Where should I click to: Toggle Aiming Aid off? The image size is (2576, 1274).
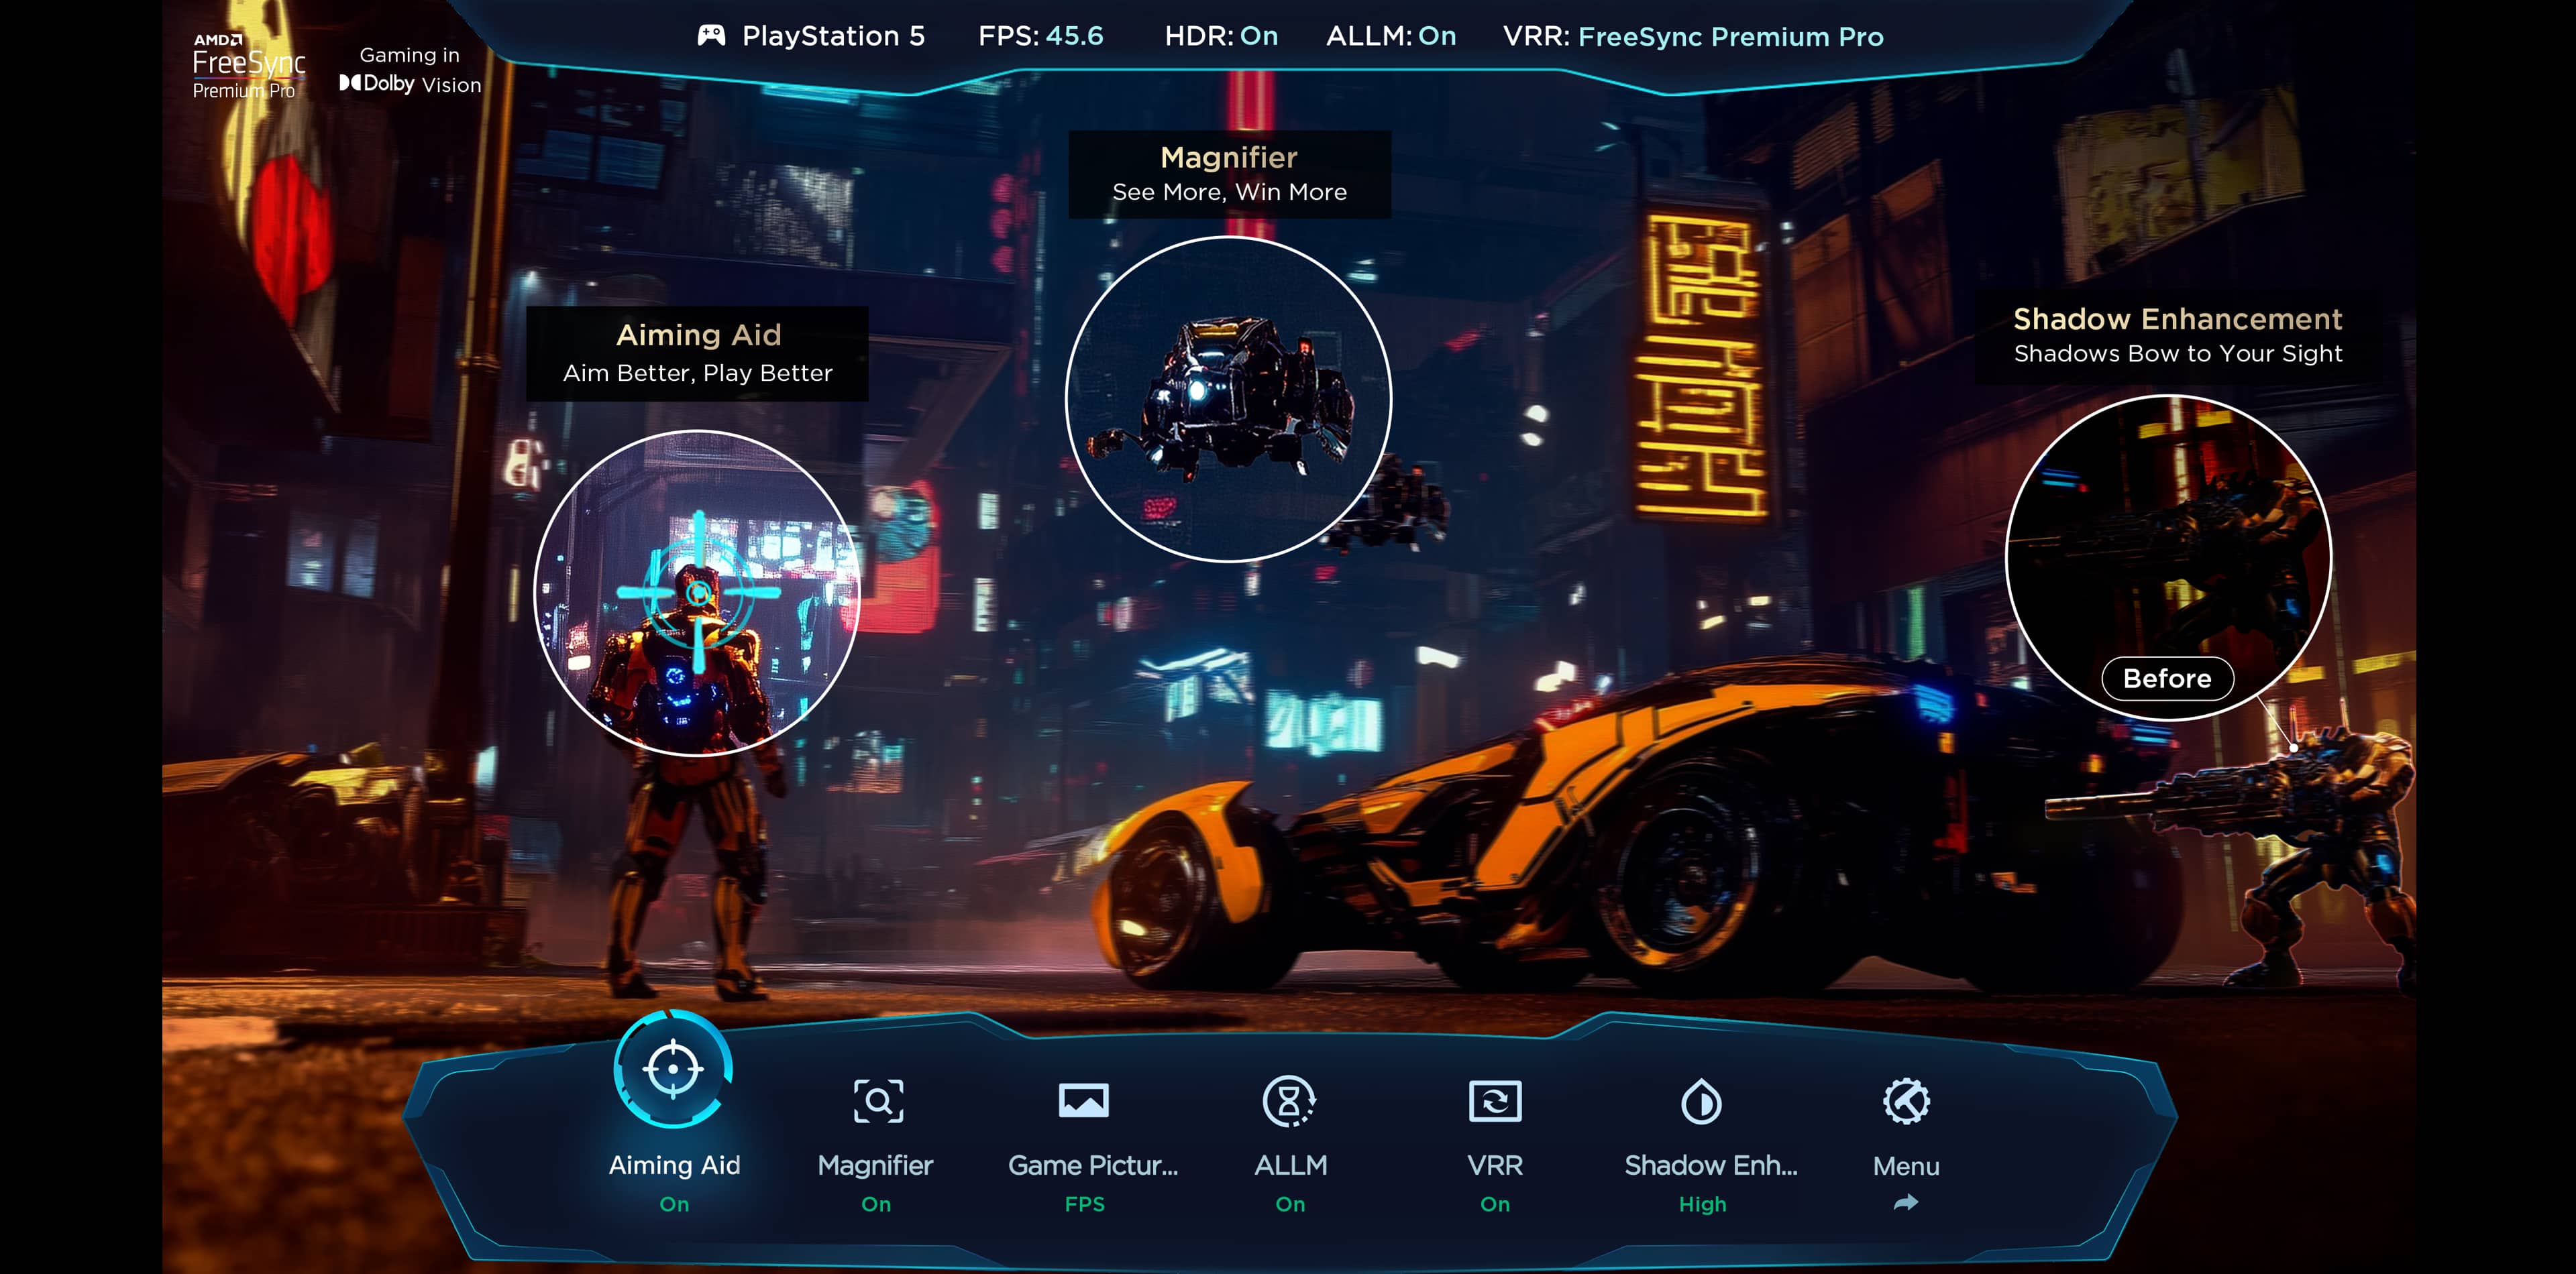pyautogui.click(x=675, y=1204)
